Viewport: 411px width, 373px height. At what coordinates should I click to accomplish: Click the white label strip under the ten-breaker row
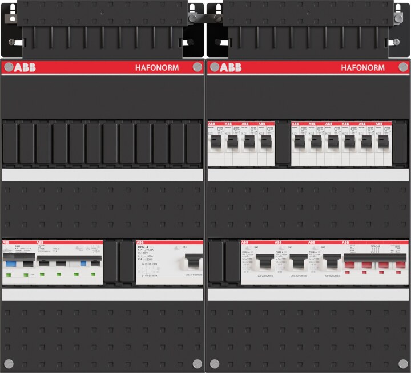(x=308, y=175)
